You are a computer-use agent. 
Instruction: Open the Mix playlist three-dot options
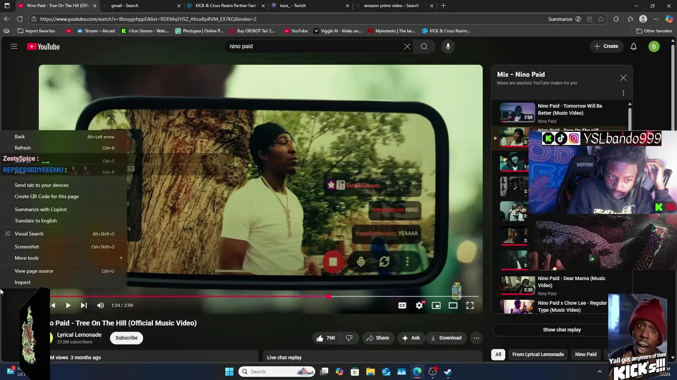coord(623,93)
